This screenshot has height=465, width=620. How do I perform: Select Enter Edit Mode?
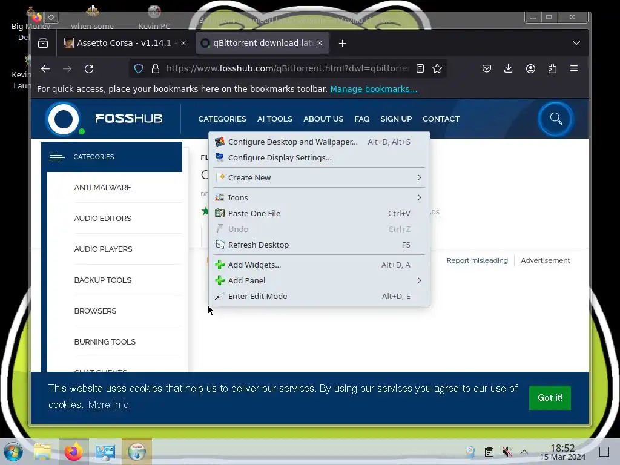pos(319,296)
